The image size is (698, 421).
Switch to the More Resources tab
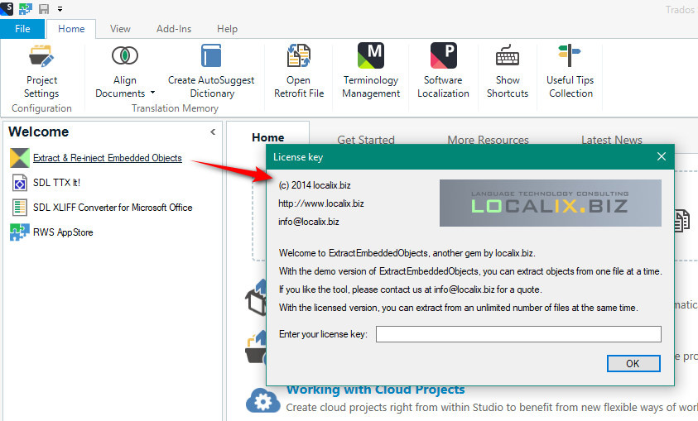488,140
